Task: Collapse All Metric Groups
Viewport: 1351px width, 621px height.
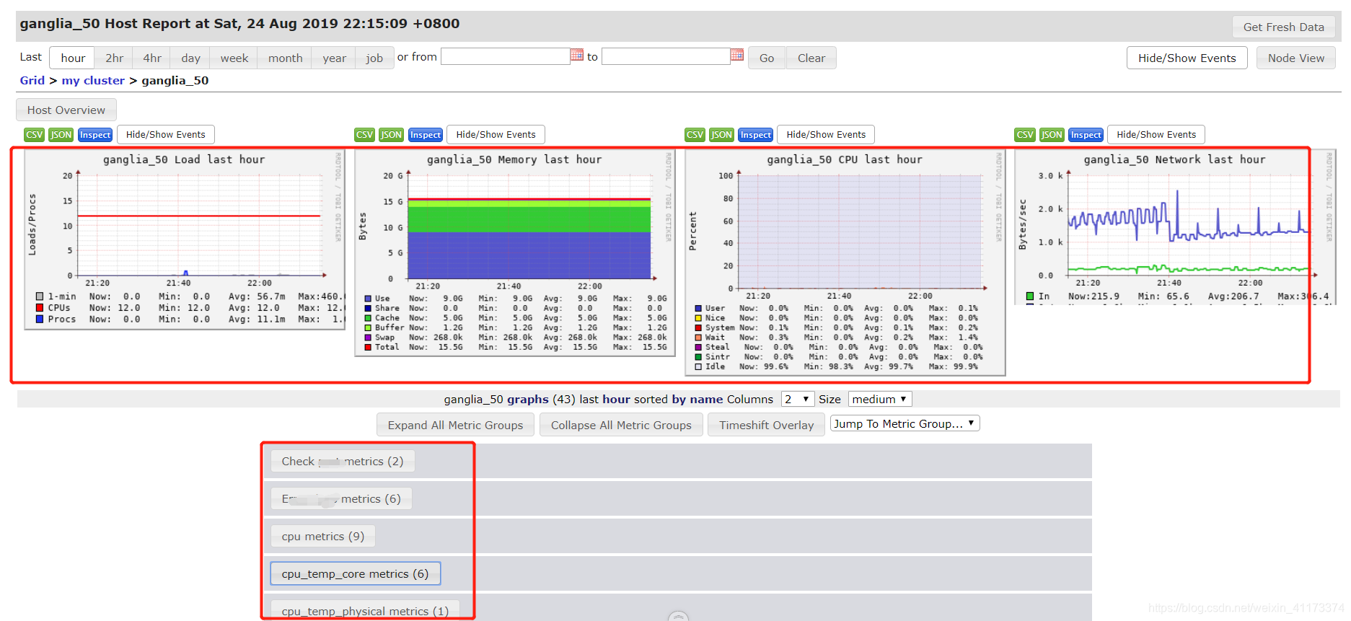Action: click(x=621, y=425)
